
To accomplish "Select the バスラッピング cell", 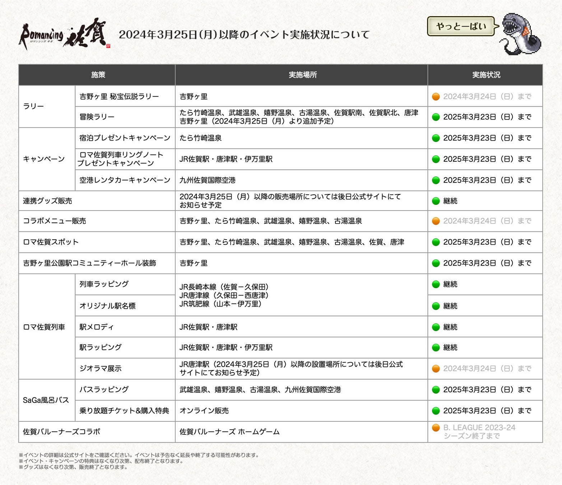I will [x=125, y=390].
